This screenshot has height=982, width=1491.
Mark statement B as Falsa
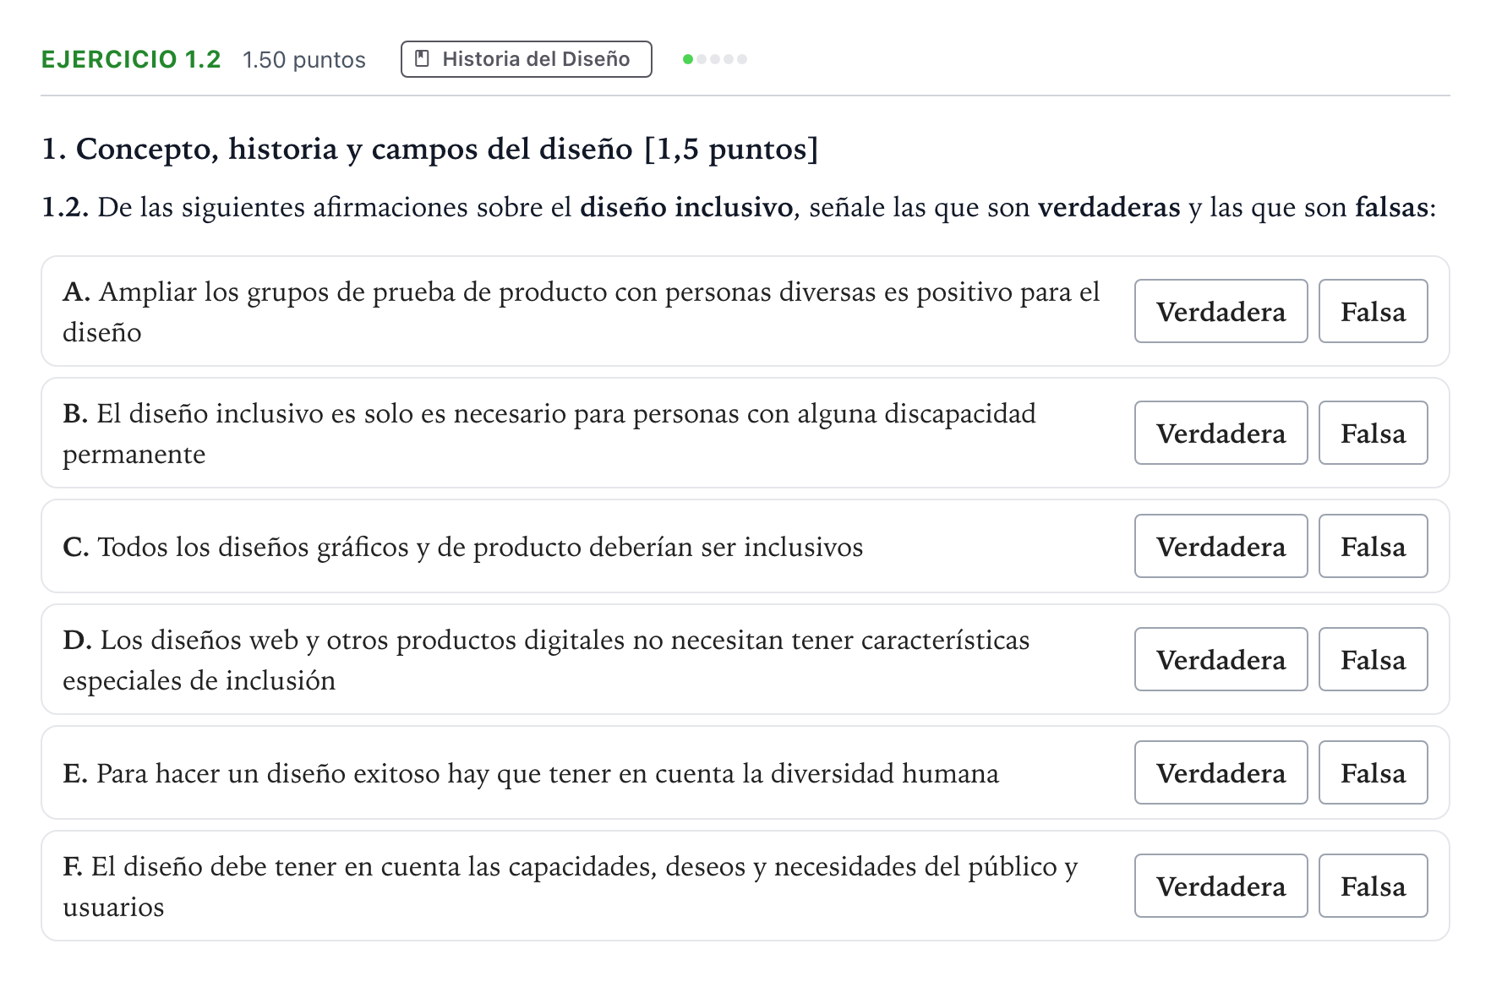point(1373,433)
